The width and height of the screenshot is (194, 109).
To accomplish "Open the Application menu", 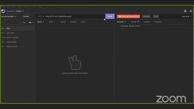I will (6, 7).
